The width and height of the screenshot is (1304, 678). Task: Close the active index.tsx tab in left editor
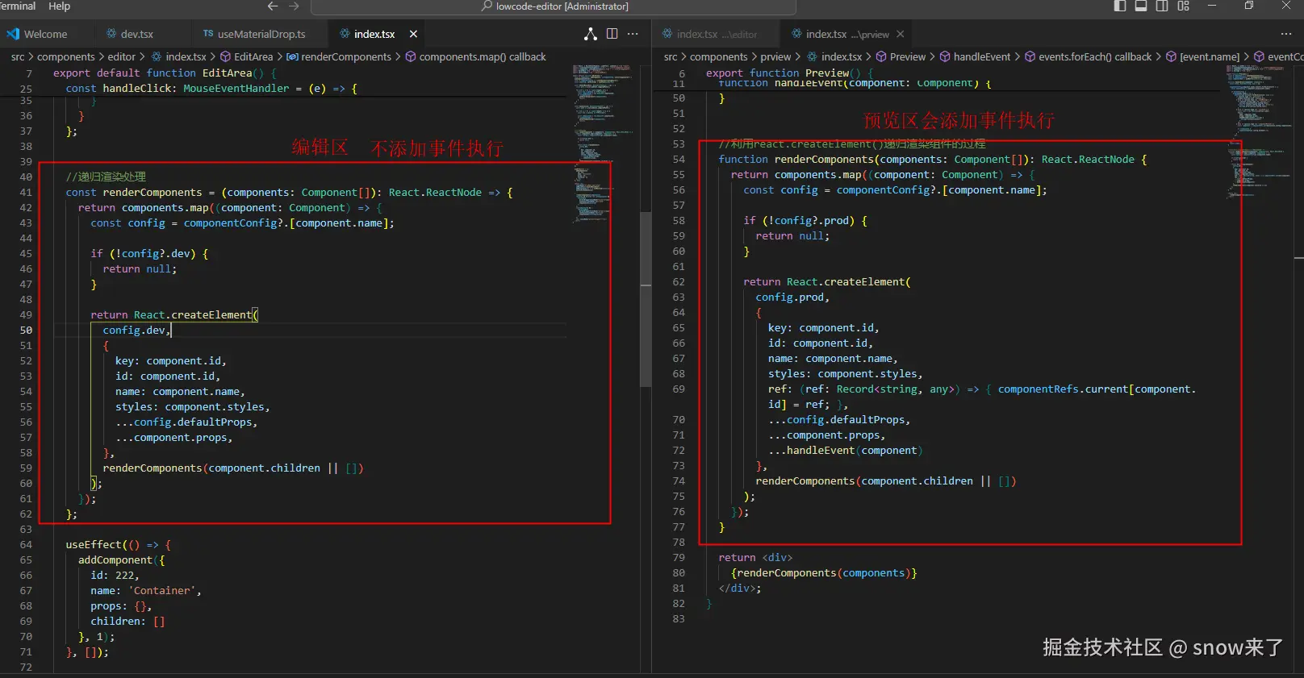click(x=413, y=34)
